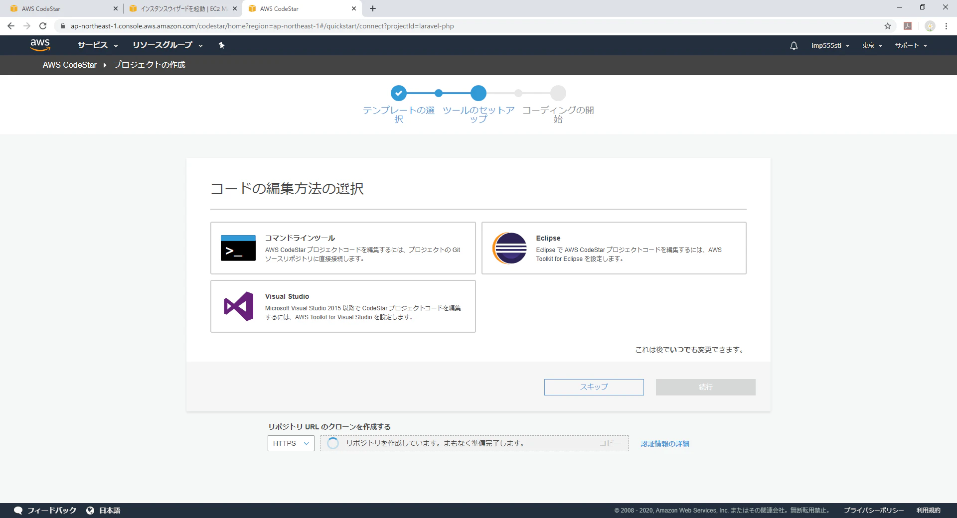
Task: Open the Chrome three-dot menu
Action: click(x=946, y=26)
